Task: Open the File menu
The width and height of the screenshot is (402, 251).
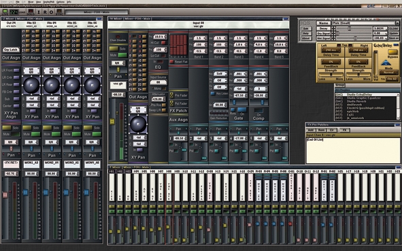Action: click(x=18, y=2)
